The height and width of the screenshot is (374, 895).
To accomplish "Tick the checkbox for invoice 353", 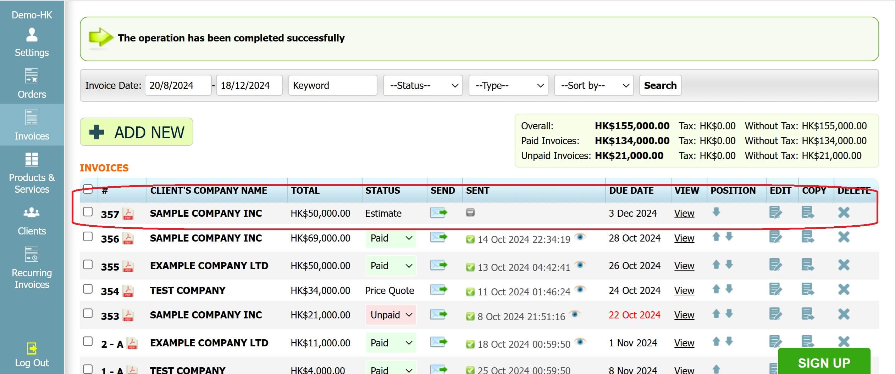I will pyautogui.click(x=88, y=313).
